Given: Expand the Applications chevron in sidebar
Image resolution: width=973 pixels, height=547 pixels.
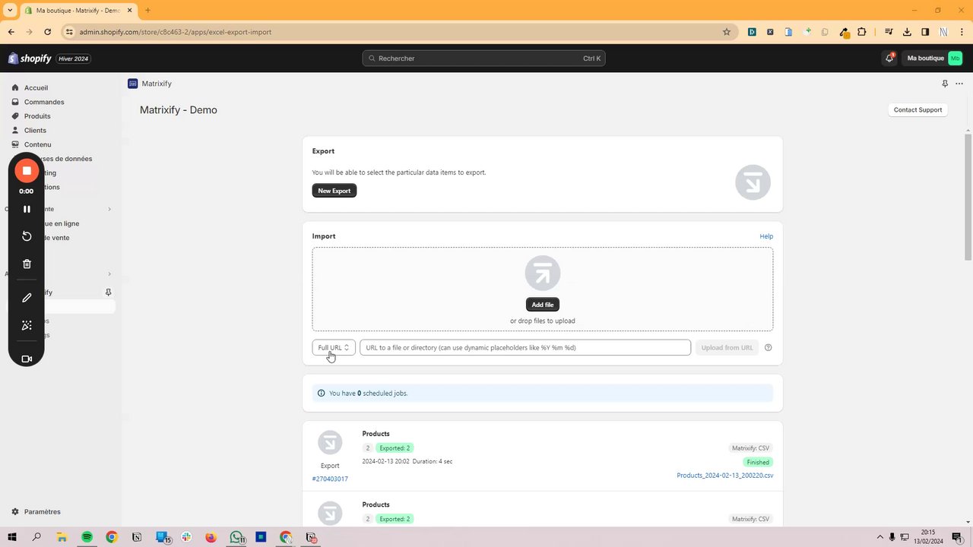Looking at the screenshot, I should coord(109,273).
